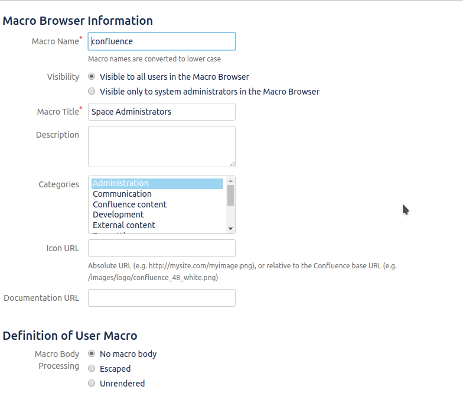
Task: Click Categories list scroll down arrow
Action: pyautogui.click(x=230, y=229)
